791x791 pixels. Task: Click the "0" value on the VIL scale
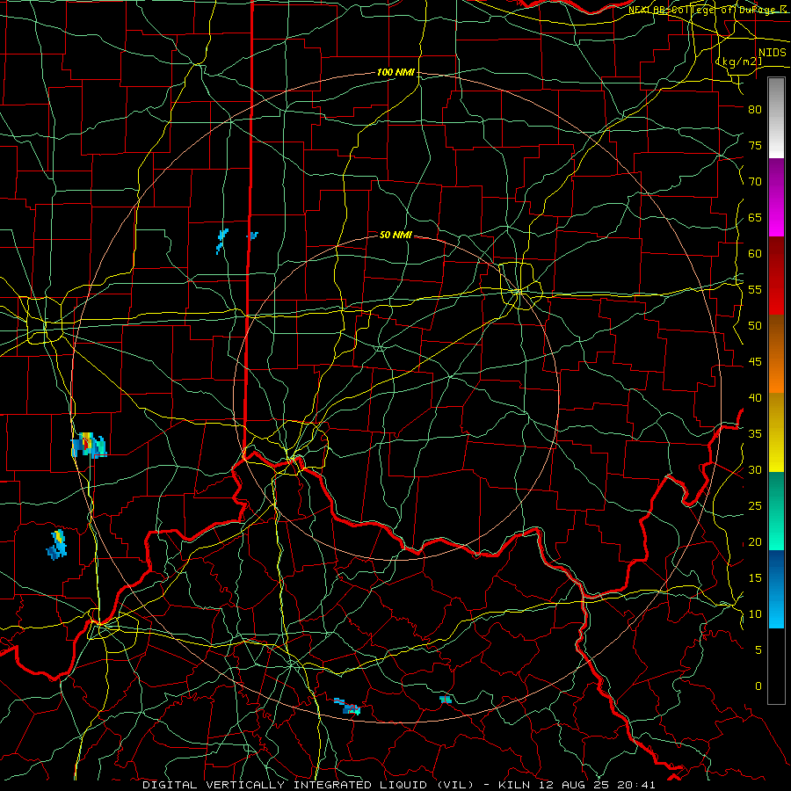(758, 686)
